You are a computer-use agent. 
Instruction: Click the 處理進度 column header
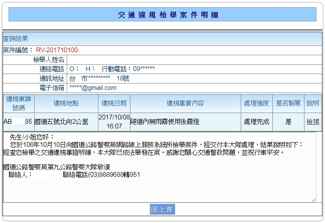pos(257,104)
